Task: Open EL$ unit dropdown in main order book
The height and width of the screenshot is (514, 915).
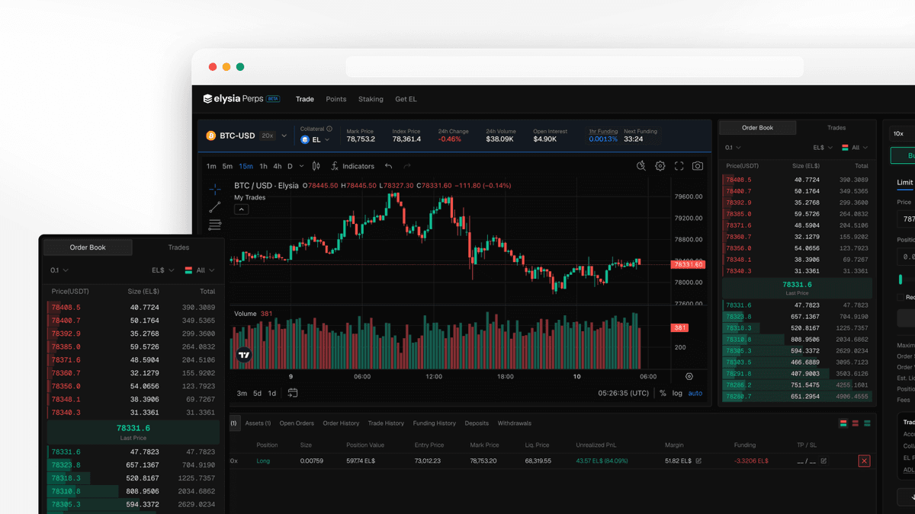Action: 822,148
